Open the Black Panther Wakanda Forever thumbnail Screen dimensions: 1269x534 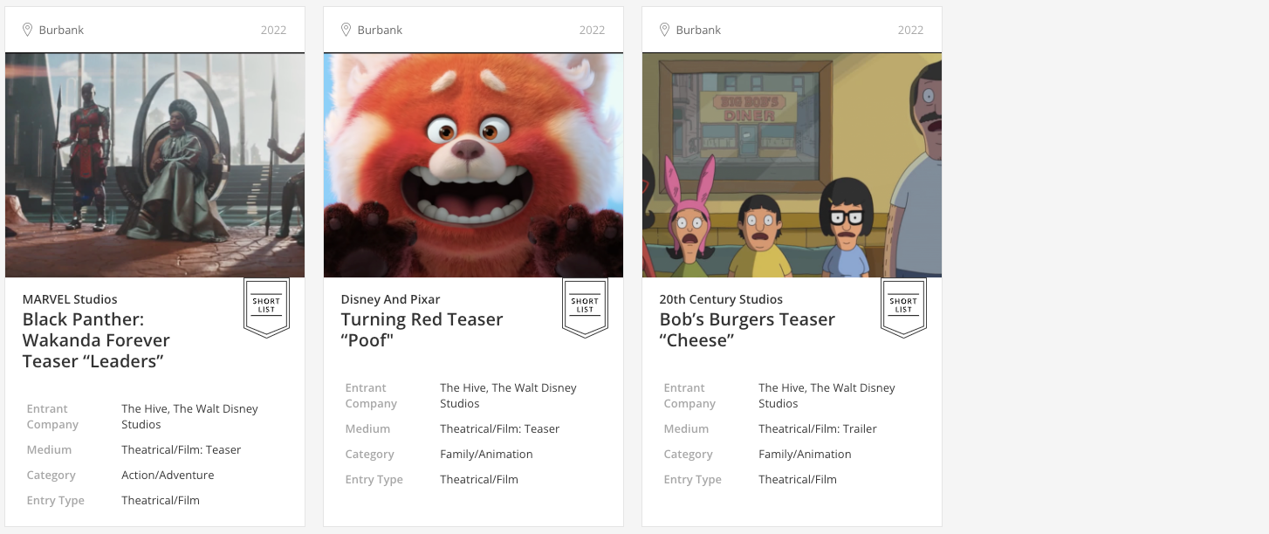(155, 165)
